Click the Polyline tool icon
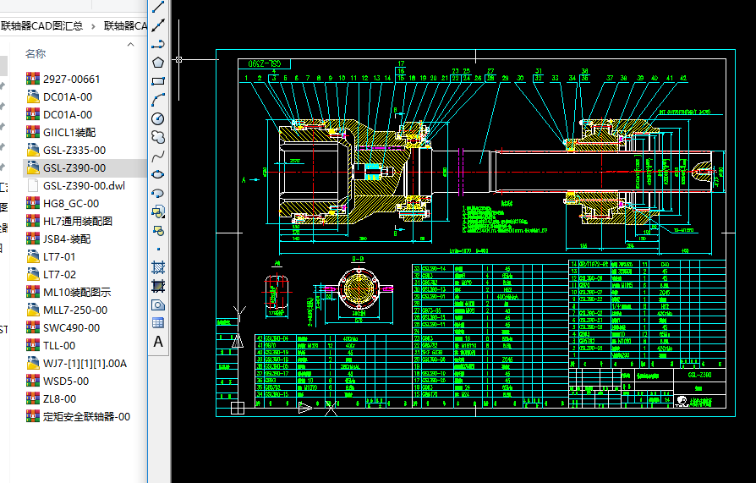 click(x=158, y=44)
